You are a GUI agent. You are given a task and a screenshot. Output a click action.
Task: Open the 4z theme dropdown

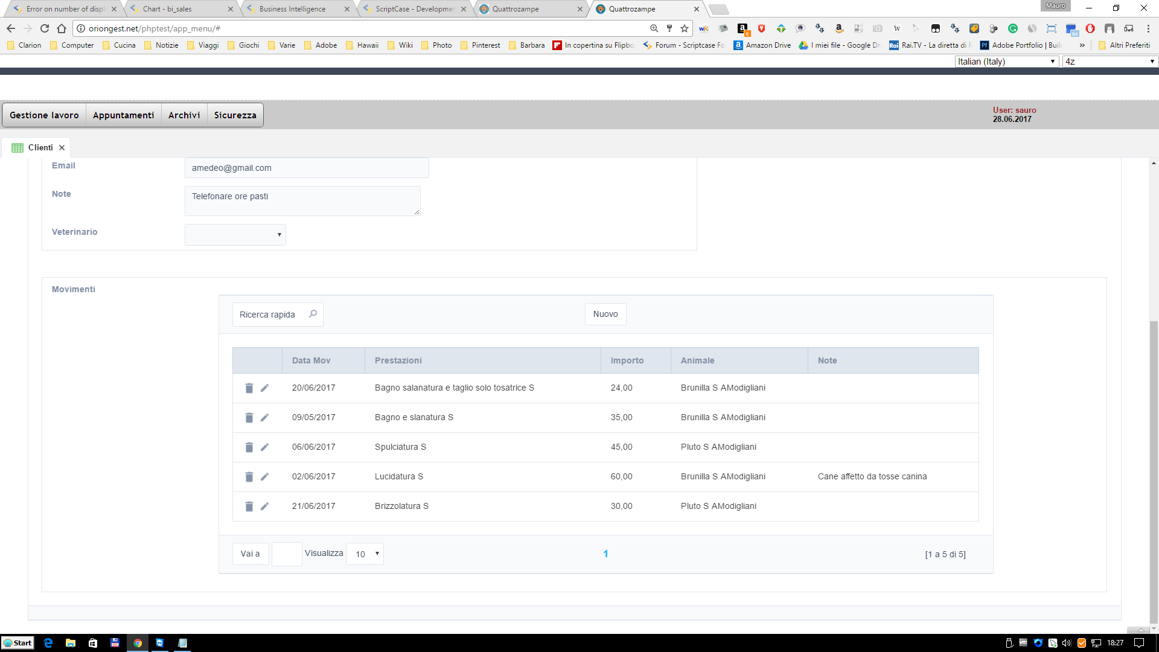1110,62
